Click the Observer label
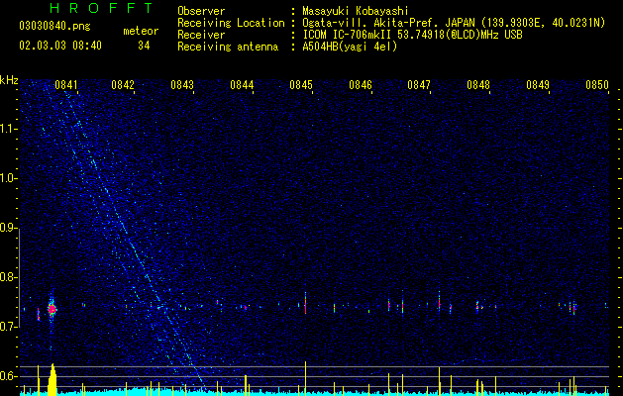This screenshot has width=623, height=396. pyautogui.click(x=201, y=11)
